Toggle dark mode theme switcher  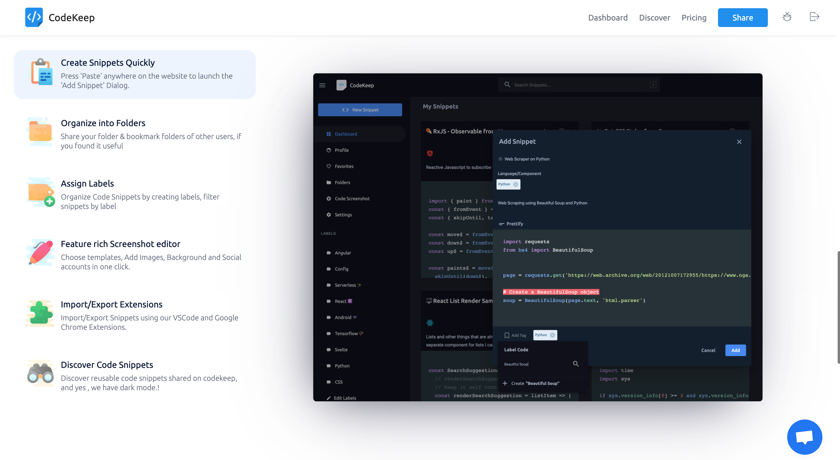787,17
